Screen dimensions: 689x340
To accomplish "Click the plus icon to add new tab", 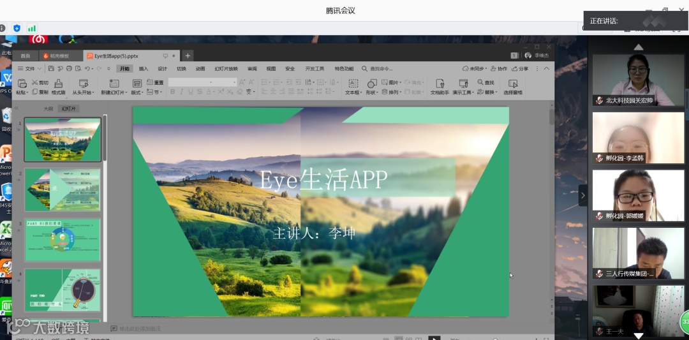I will (x=188, y=55).
